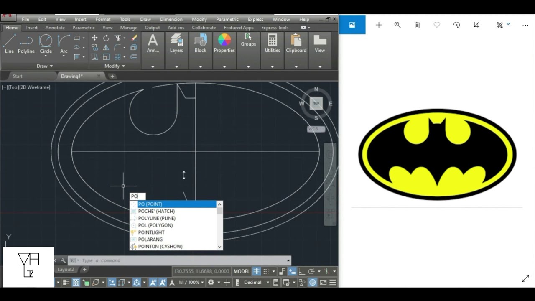Open the Clipboard panel button
Viewport: 535px width, 301px height.
[296, 44]
